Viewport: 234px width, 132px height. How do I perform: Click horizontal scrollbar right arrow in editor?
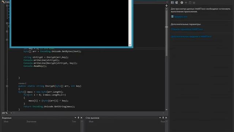point(163,113)
